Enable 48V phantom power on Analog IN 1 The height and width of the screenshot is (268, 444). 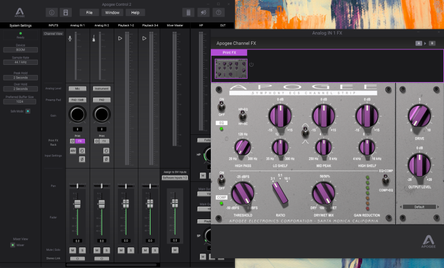tap(73, 151)
